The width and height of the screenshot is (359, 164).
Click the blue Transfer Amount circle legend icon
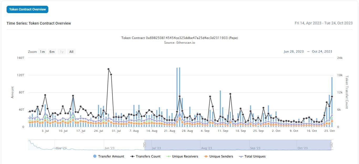point(95,156)
